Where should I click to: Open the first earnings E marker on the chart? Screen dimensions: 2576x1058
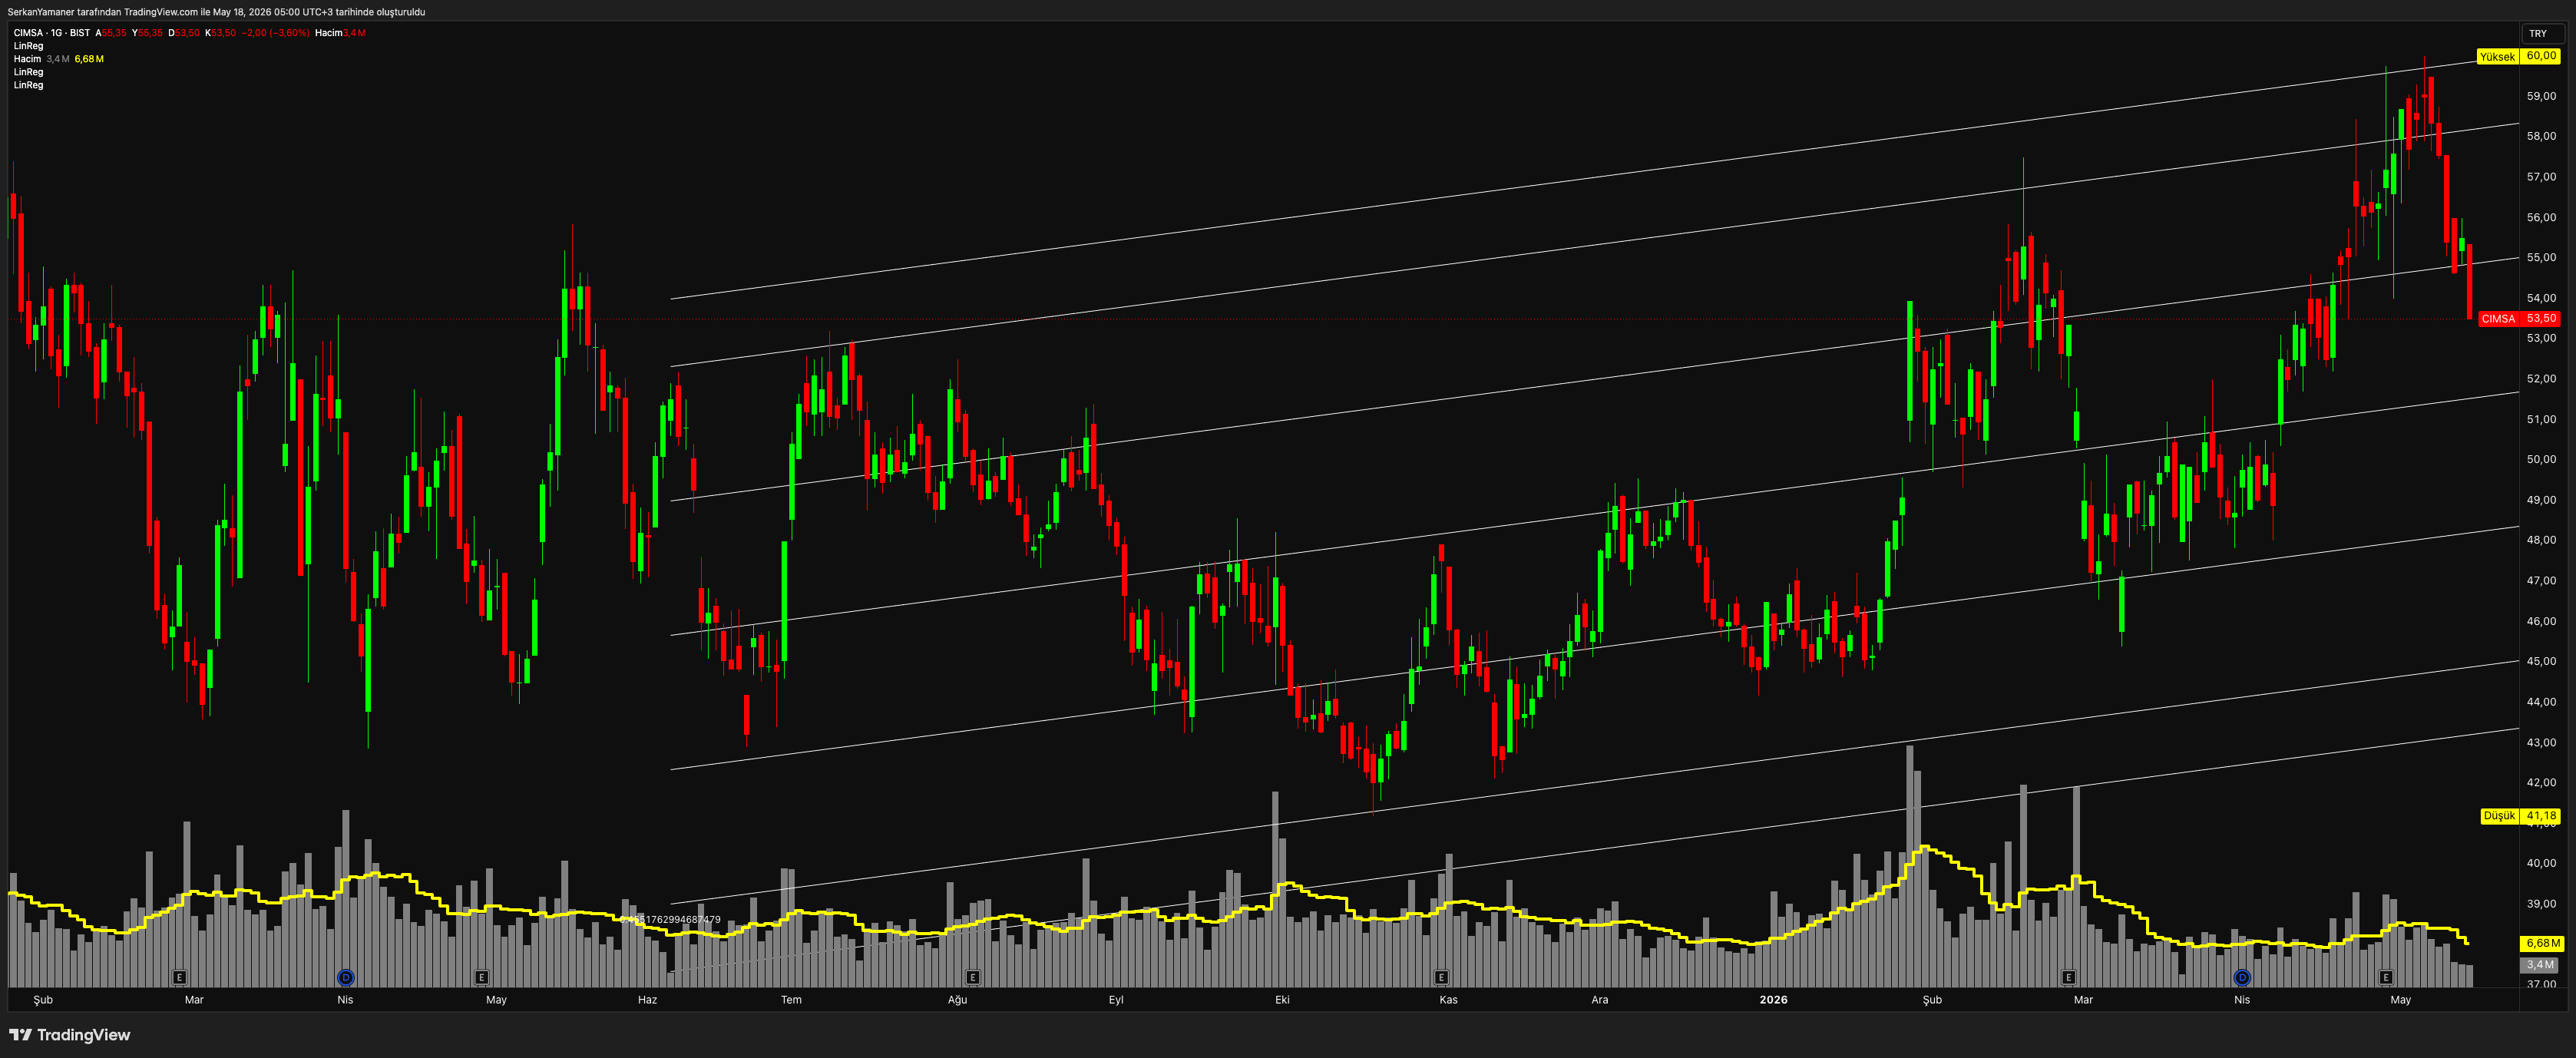(x=179, y=977)
